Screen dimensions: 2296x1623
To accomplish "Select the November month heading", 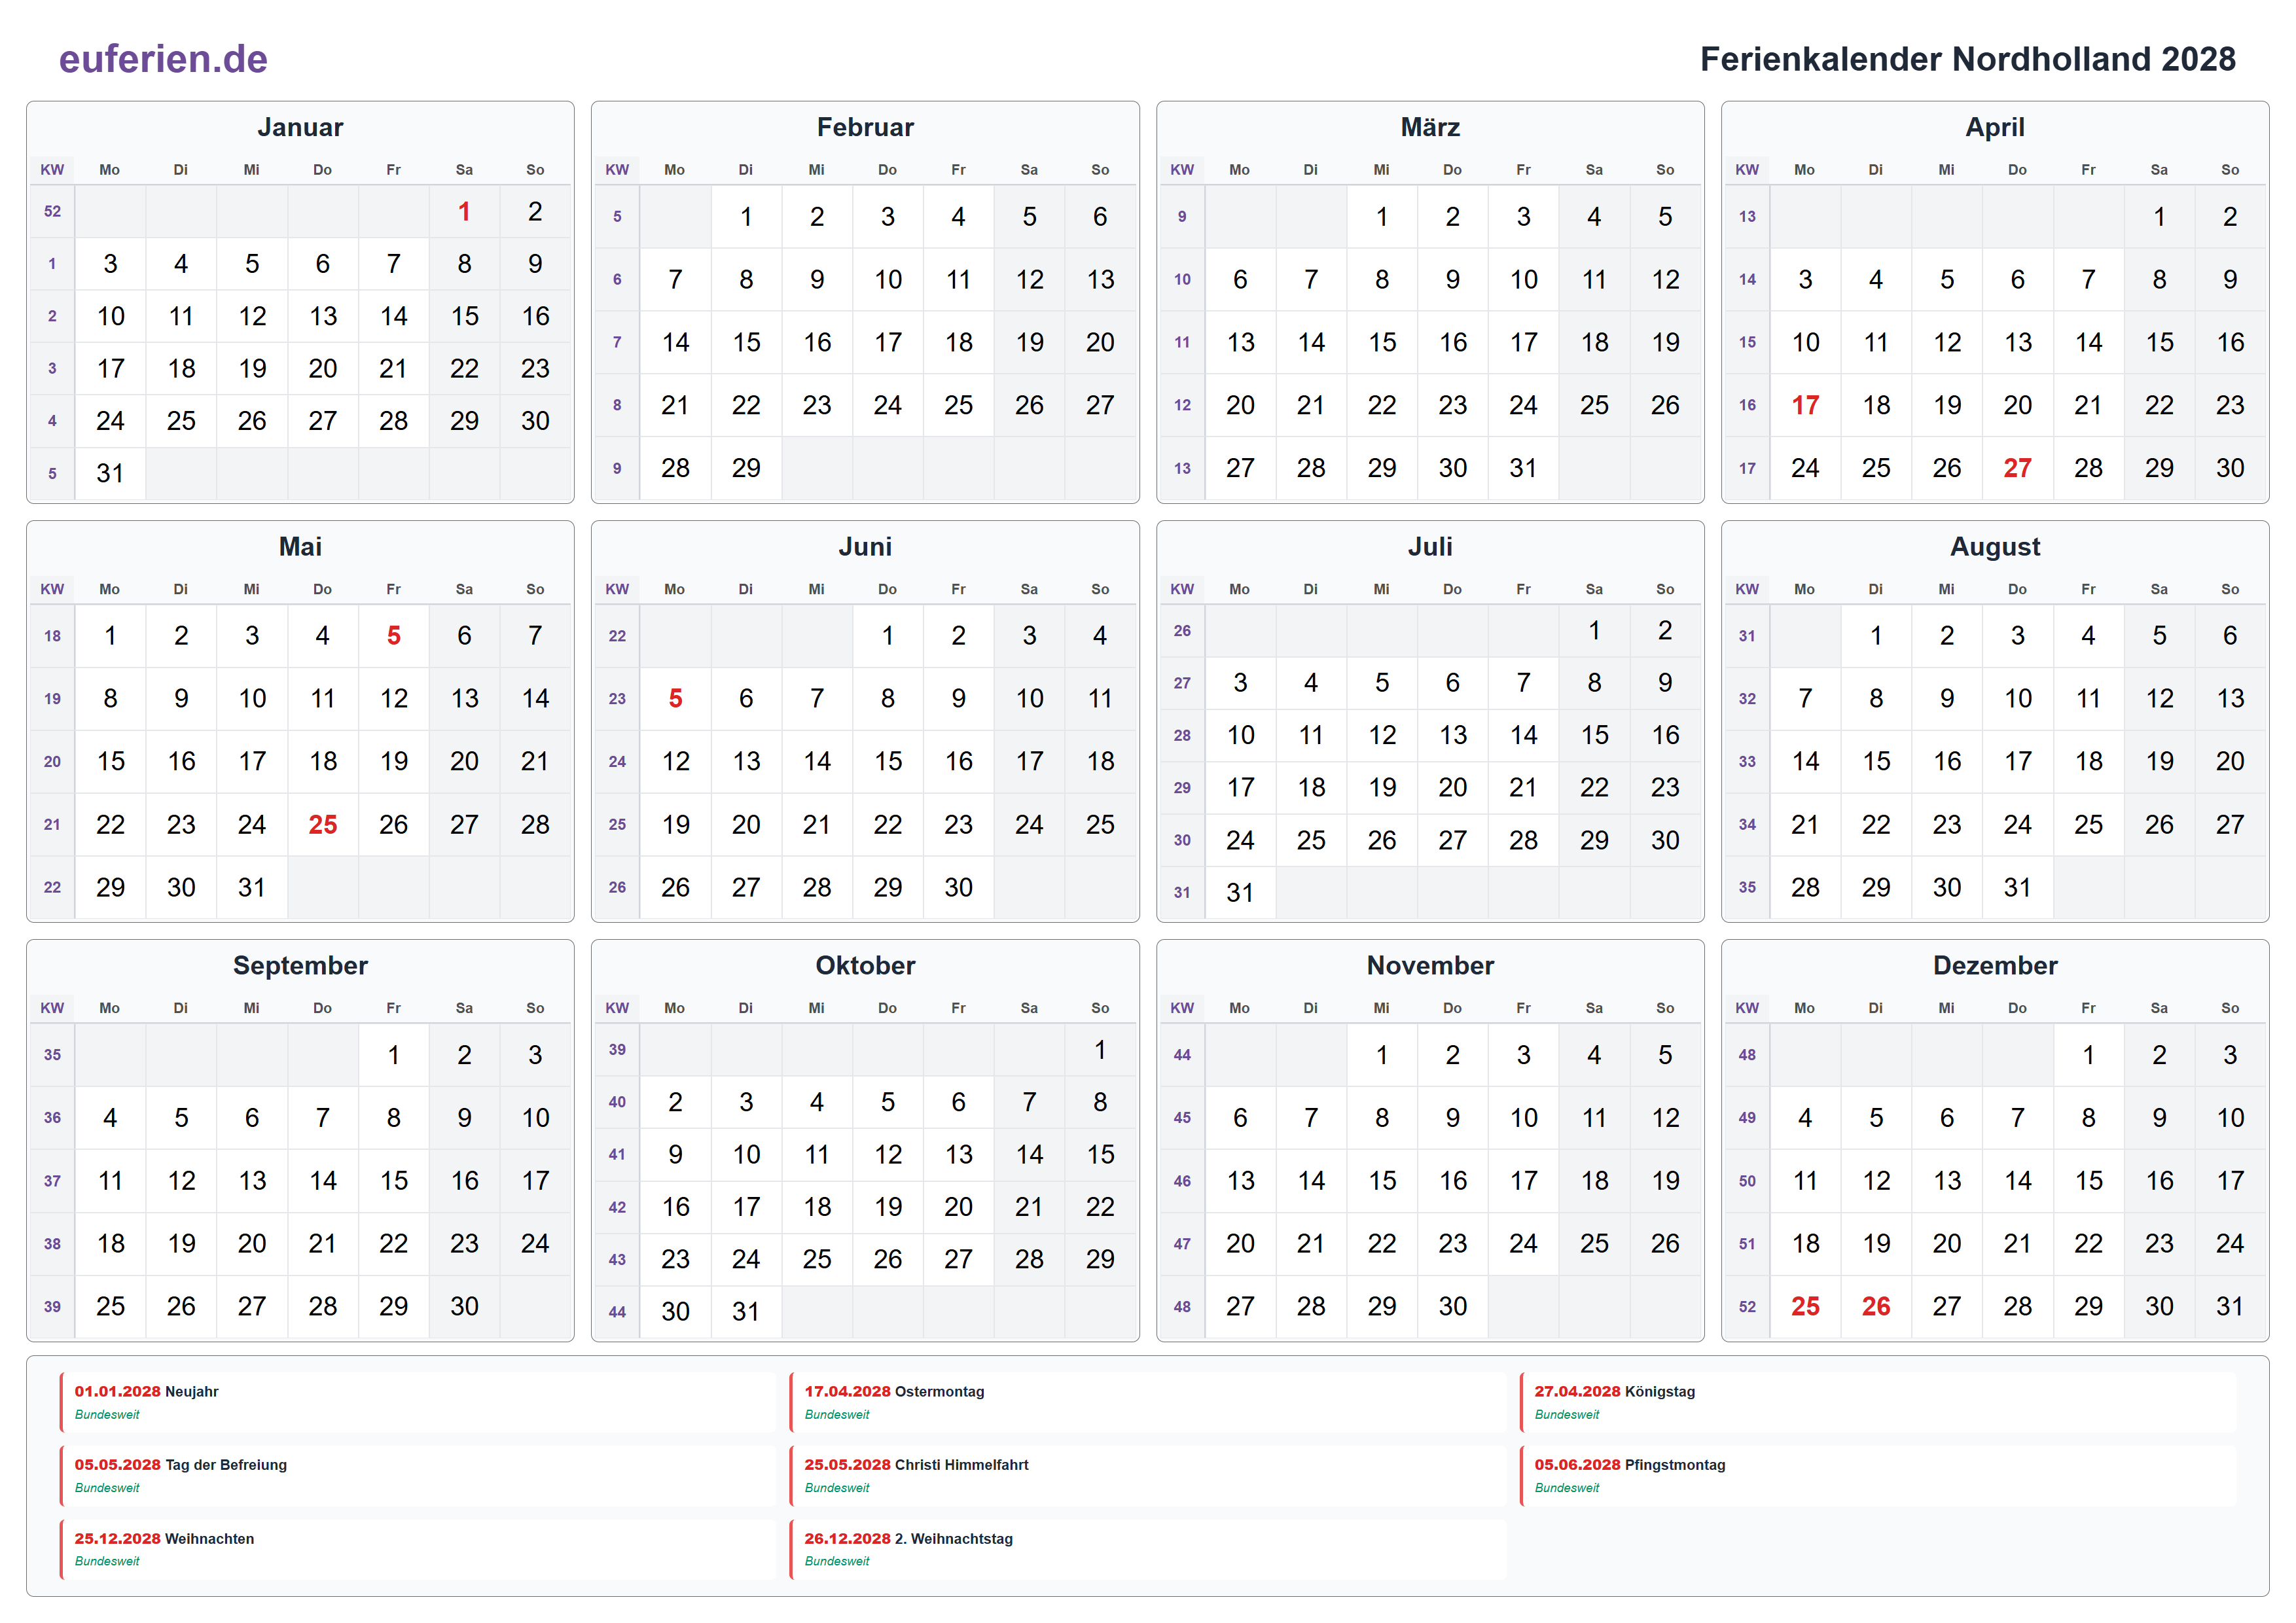I will click(x=1430, y=965).
